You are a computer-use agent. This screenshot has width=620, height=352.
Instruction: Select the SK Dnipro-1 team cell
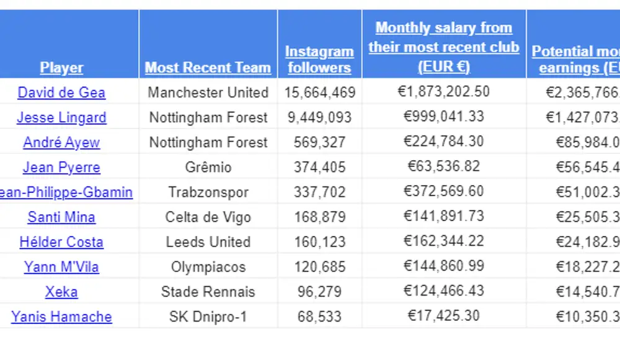tap(208, 317)
